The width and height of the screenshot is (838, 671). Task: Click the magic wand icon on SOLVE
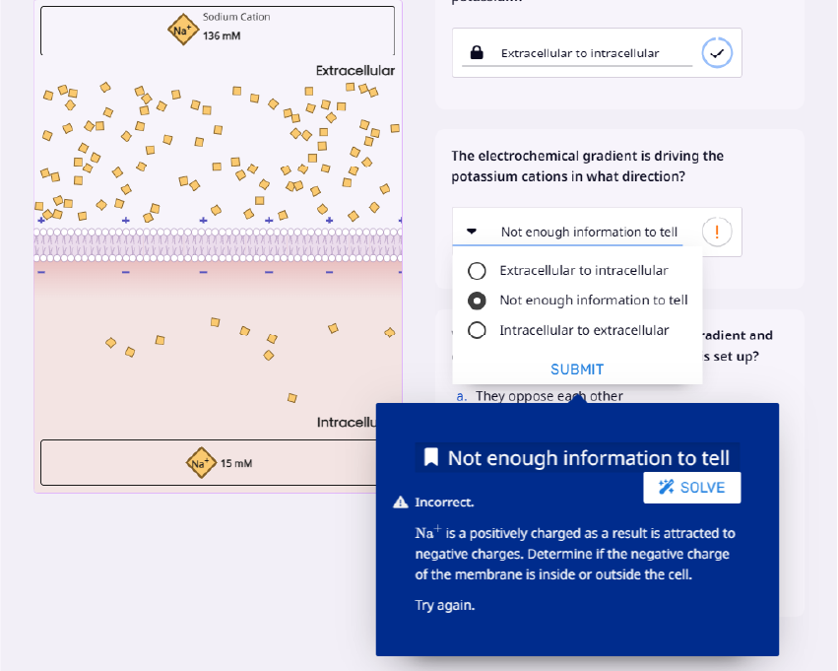coord(666,487)
